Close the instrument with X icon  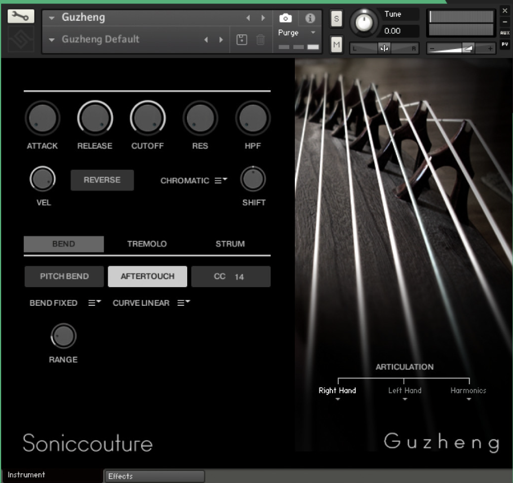505,11
